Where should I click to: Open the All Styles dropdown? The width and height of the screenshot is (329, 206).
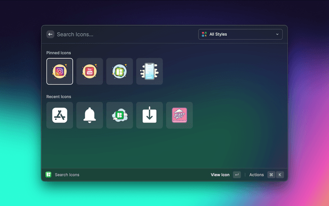pyautogui.click(x=240, y=35)
